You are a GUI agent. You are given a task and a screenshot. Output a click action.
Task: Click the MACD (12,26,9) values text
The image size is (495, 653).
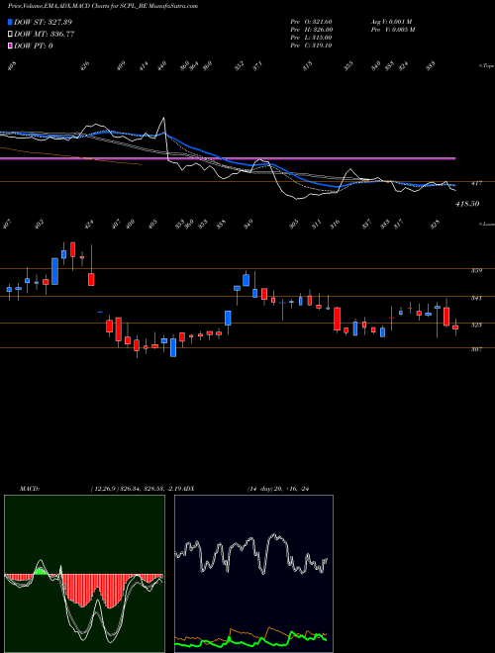point(136,489)
